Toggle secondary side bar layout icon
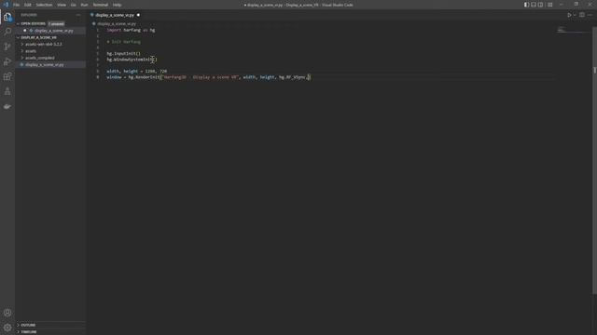The image size is (597, 335). (x=541, y=5)
